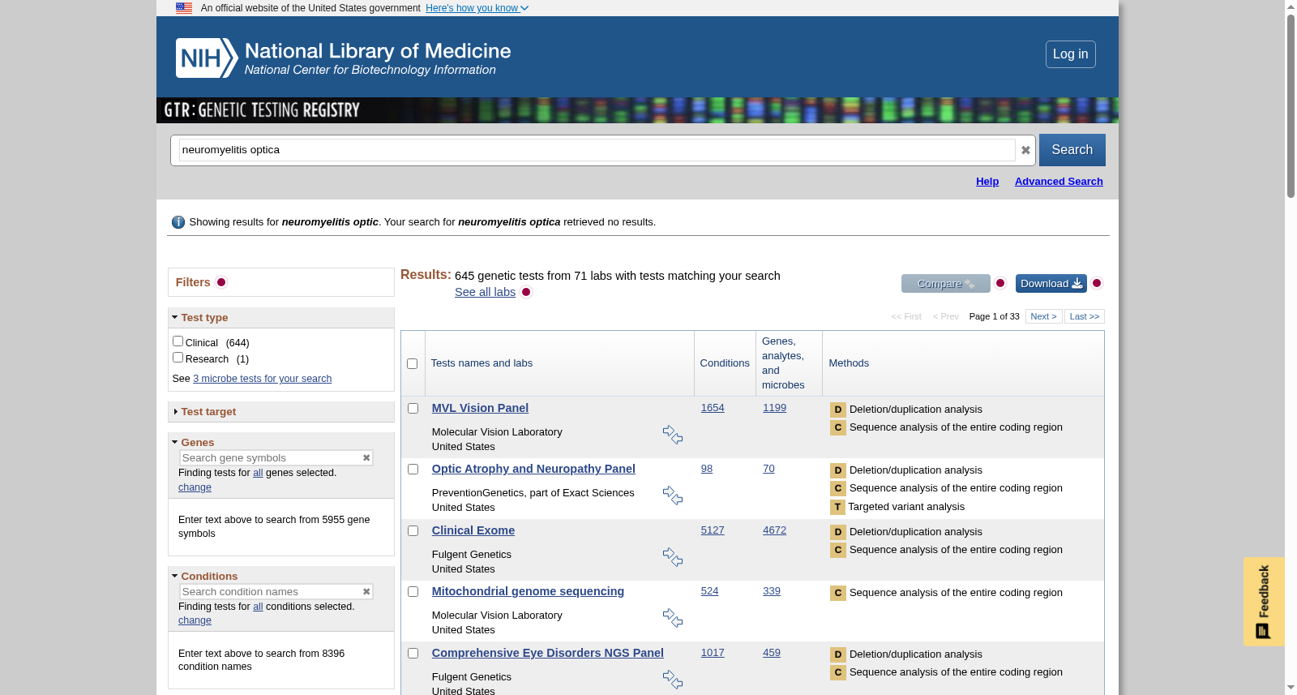Screen dimensions: 1297x695
Task: Select the Comprehensive Eye Disorders NGS Panel checkbox
Action: [413, 654]
